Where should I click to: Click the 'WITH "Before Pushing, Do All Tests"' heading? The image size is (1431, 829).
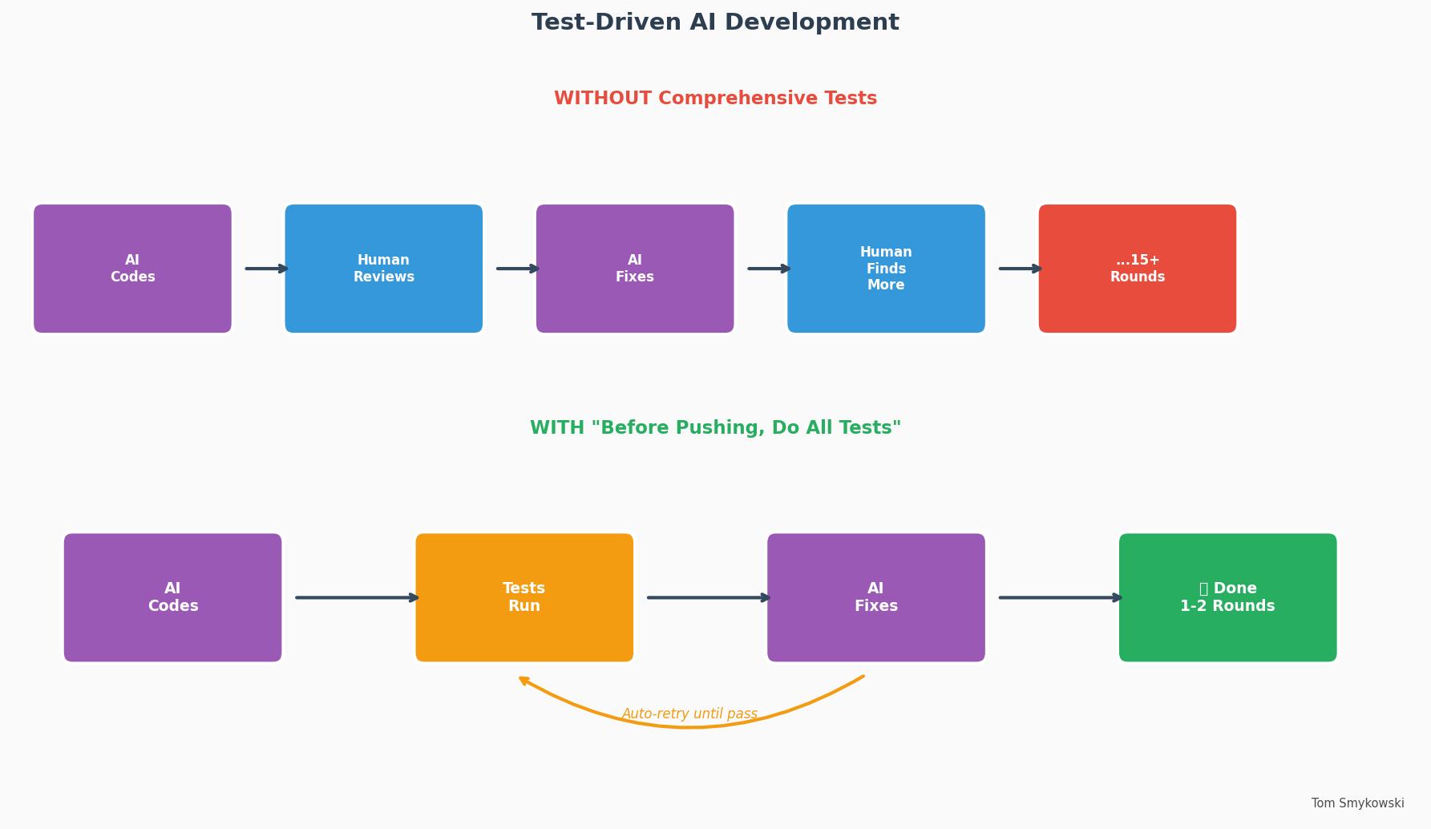715,428
